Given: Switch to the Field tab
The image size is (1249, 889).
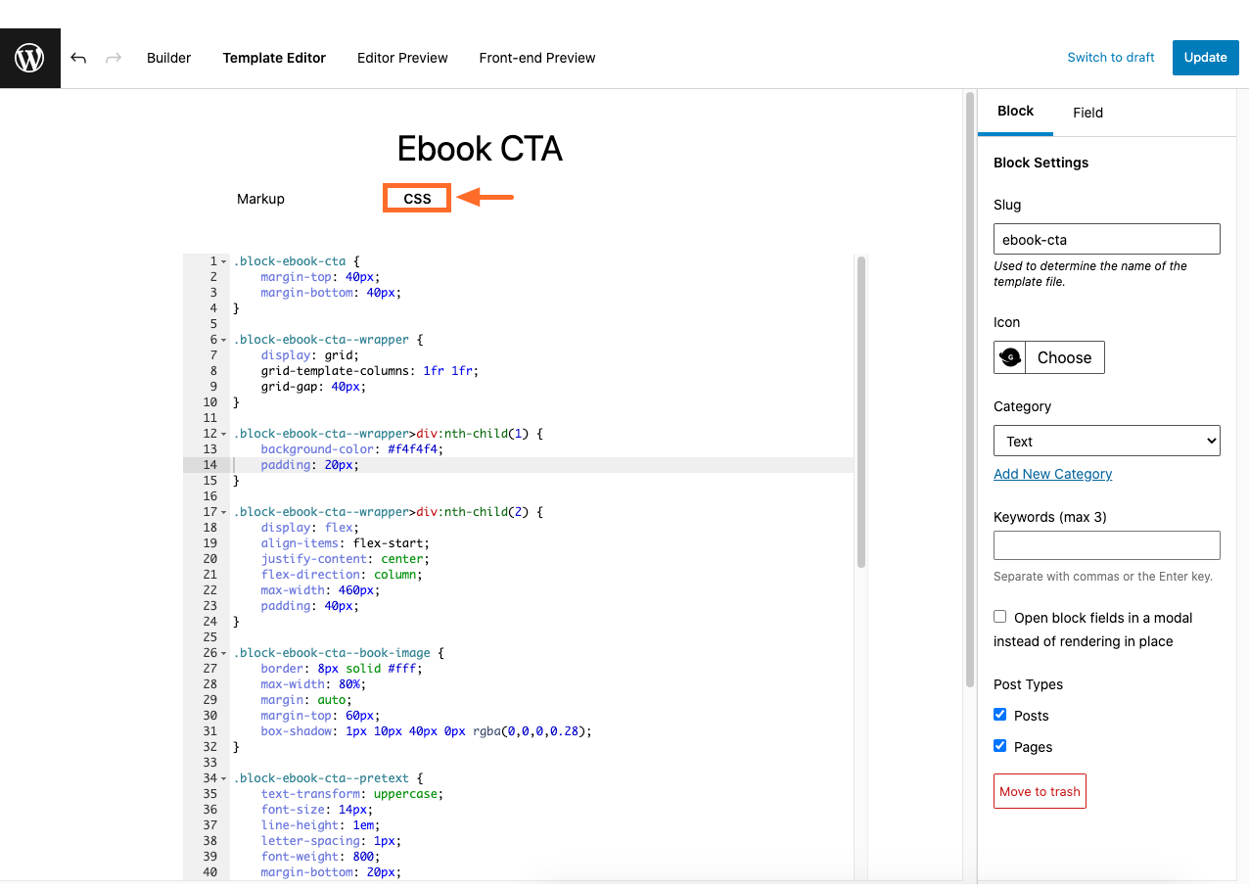Looking at the screenshot, I should click(x=1087, y=112).
